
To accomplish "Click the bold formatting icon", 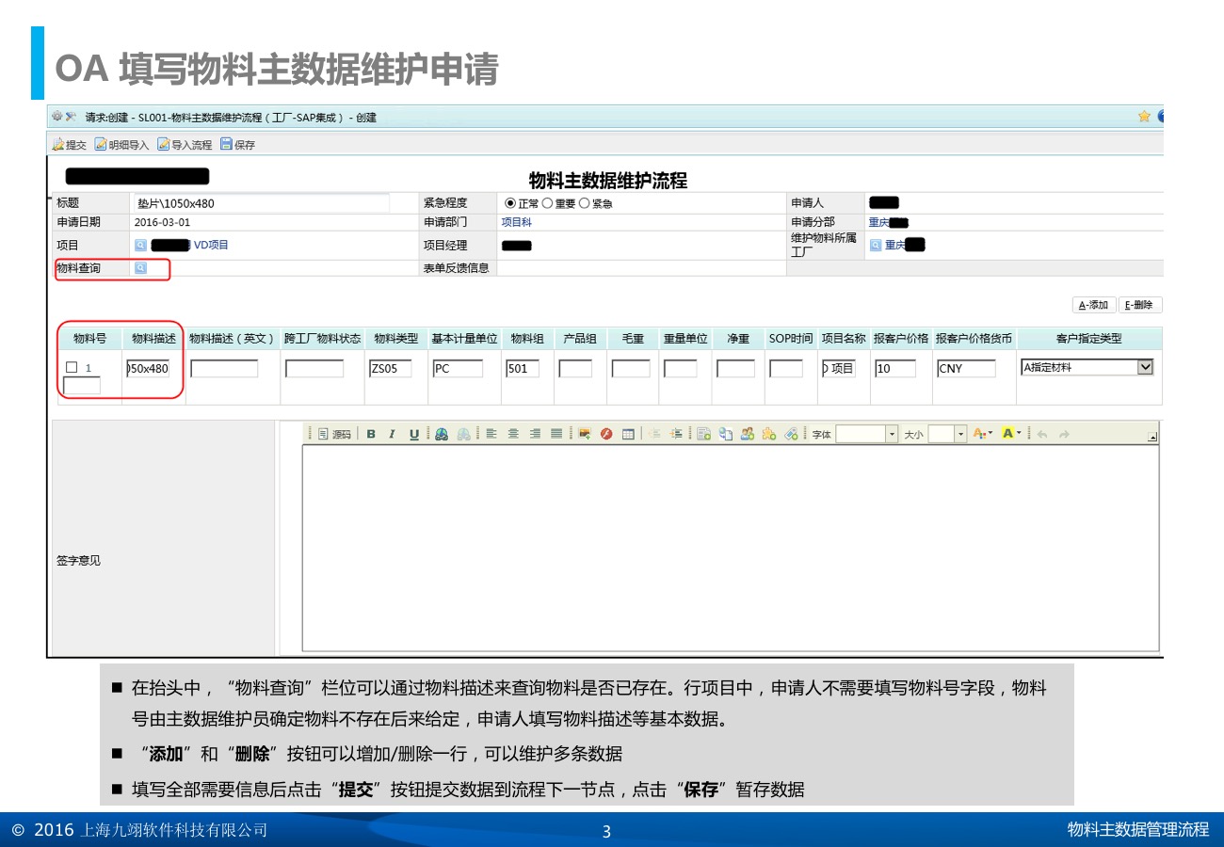I will [371, 434].
